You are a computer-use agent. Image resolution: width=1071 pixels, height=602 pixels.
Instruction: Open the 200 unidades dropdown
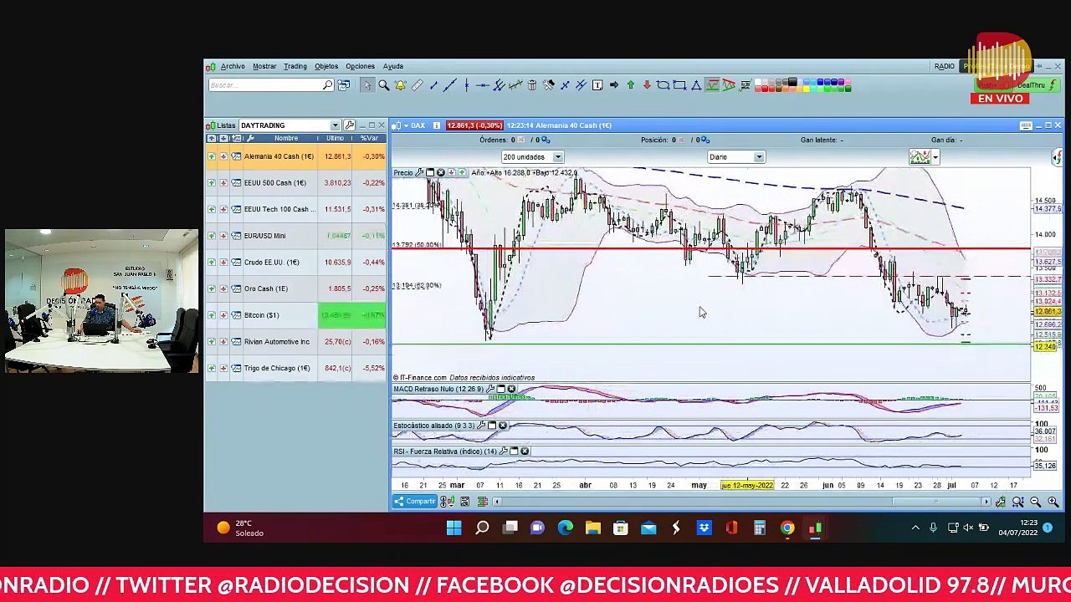[x=557, y=157]
